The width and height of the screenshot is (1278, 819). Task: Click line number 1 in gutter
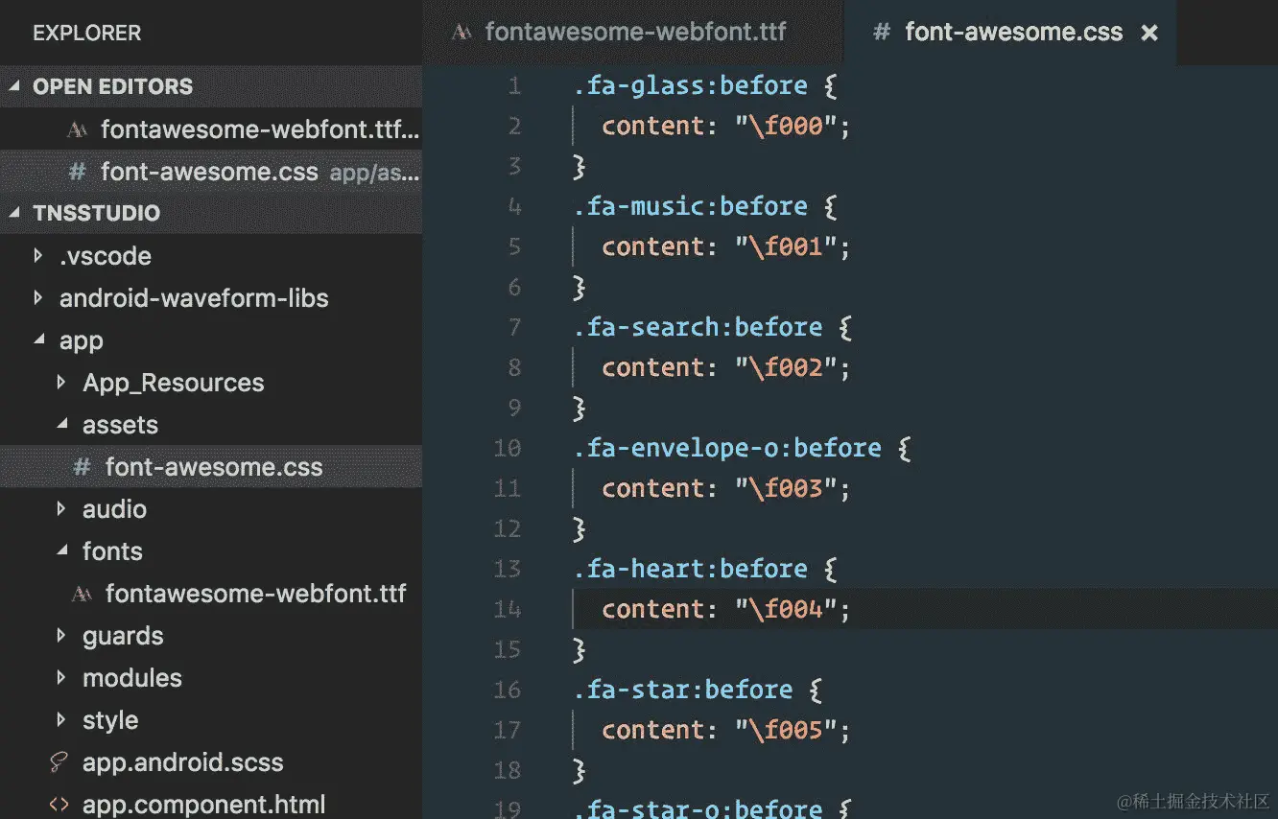515,86
